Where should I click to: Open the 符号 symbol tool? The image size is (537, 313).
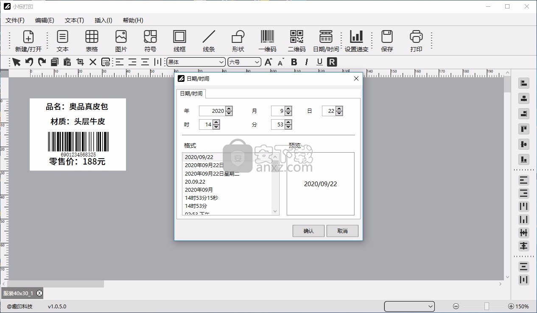coord(150,41)
